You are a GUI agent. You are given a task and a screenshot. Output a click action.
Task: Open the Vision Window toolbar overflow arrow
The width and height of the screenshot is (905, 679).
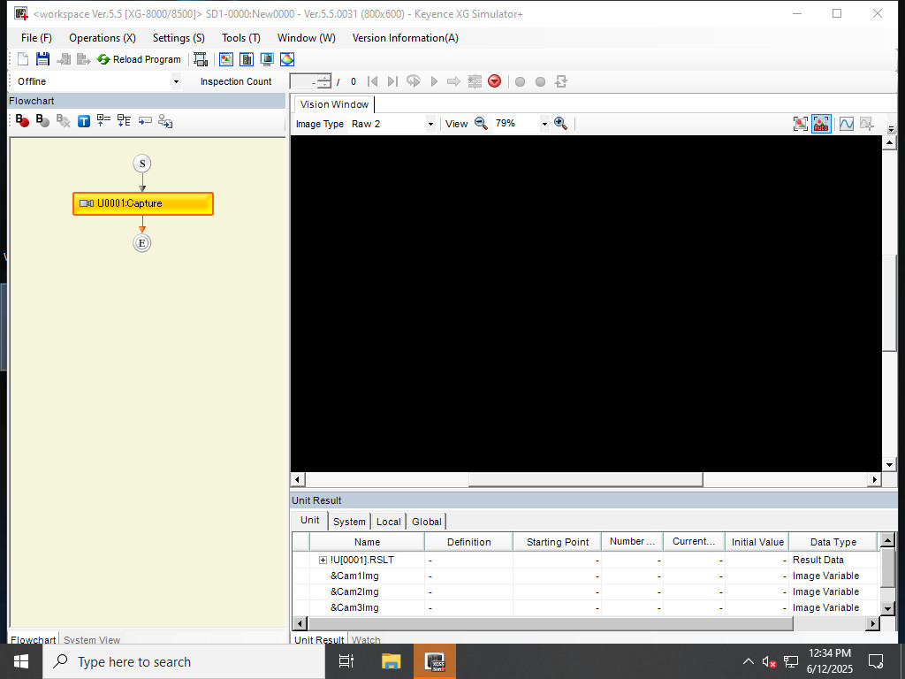click(891, 129)
